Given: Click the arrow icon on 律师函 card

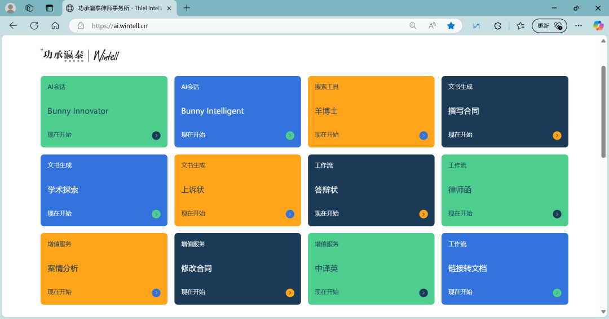Looking at the screenshot, I should 557,214.
